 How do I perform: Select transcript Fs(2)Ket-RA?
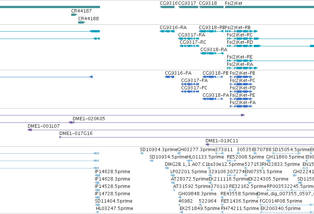tap(242, 68)
